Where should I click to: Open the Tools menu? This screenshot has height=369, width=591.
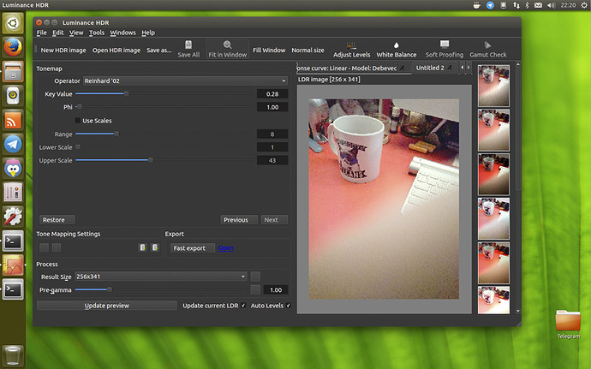coord(97,33)
